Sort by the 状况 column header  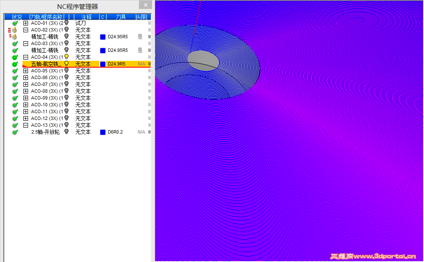click(17, 17)
